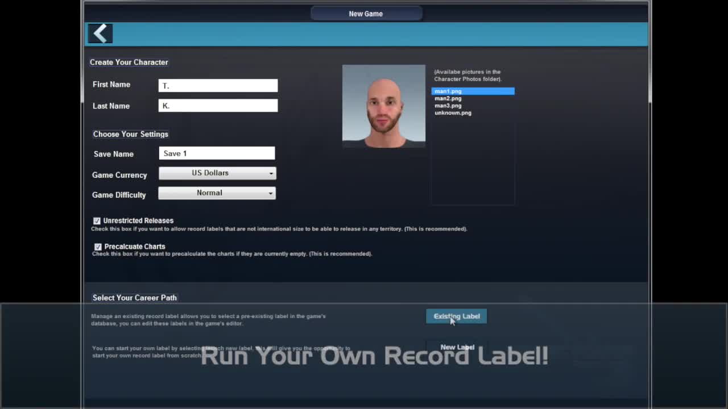Click the New Game title tab
Image resolution: width=728 pixels, height=409 pixels.
pyautogui.click(x=366, y=14)
